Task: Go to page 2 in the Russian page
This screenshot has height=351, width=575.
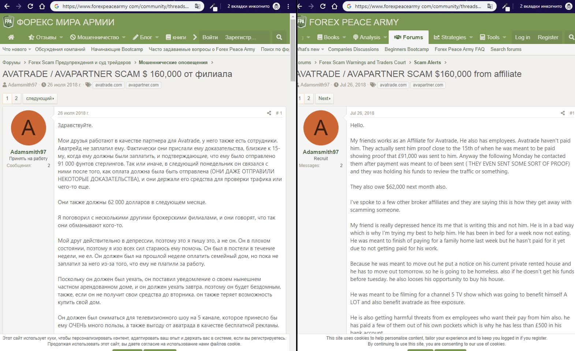Action: pyautogui.click(x=16, y=98)
